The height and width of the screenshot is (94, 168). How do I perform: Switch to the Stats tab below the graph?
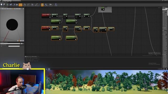click(28, 56)
